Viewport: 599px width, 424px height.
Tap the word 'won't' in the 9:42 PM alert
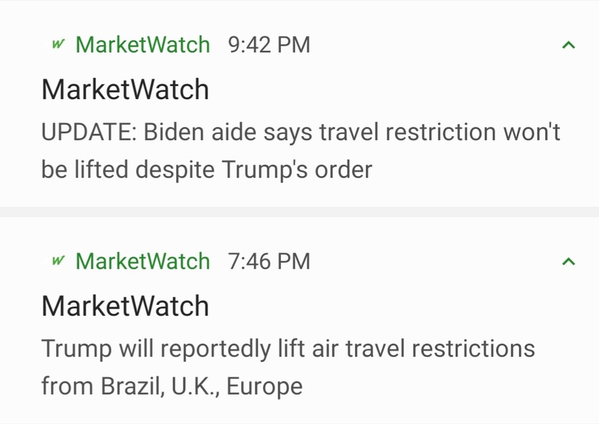click(x=532, y=132)
